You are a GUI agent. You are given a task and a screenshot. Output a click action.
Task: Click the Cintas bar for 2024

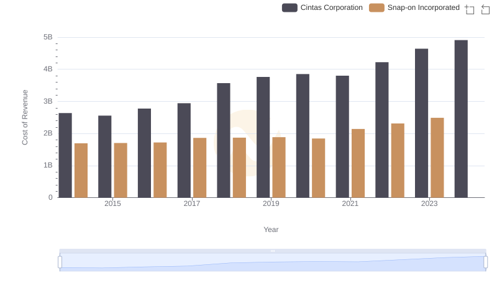pos(461,119)
